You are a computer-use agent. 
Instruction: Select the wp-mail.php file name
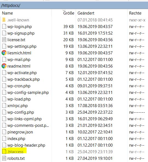coord(19,60)
